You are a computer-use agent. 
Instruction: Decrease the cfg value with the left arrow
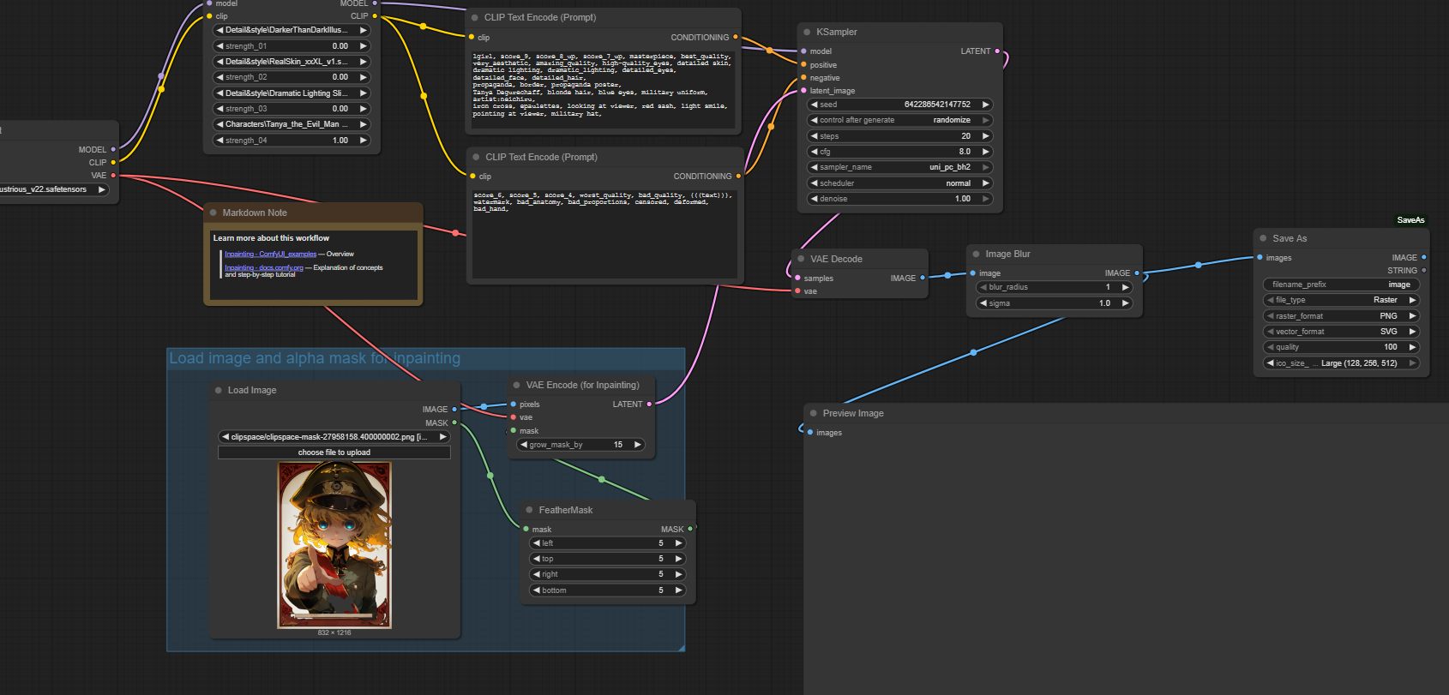point(814,152)
